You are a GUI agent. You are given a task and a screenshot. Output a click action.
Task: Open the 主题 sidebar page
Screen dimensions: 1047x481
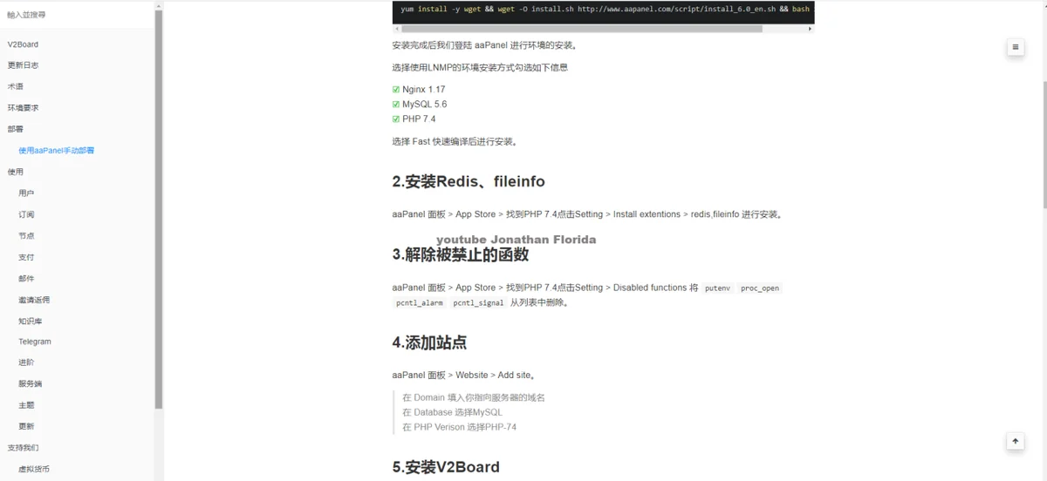click(x=26, y=405)
